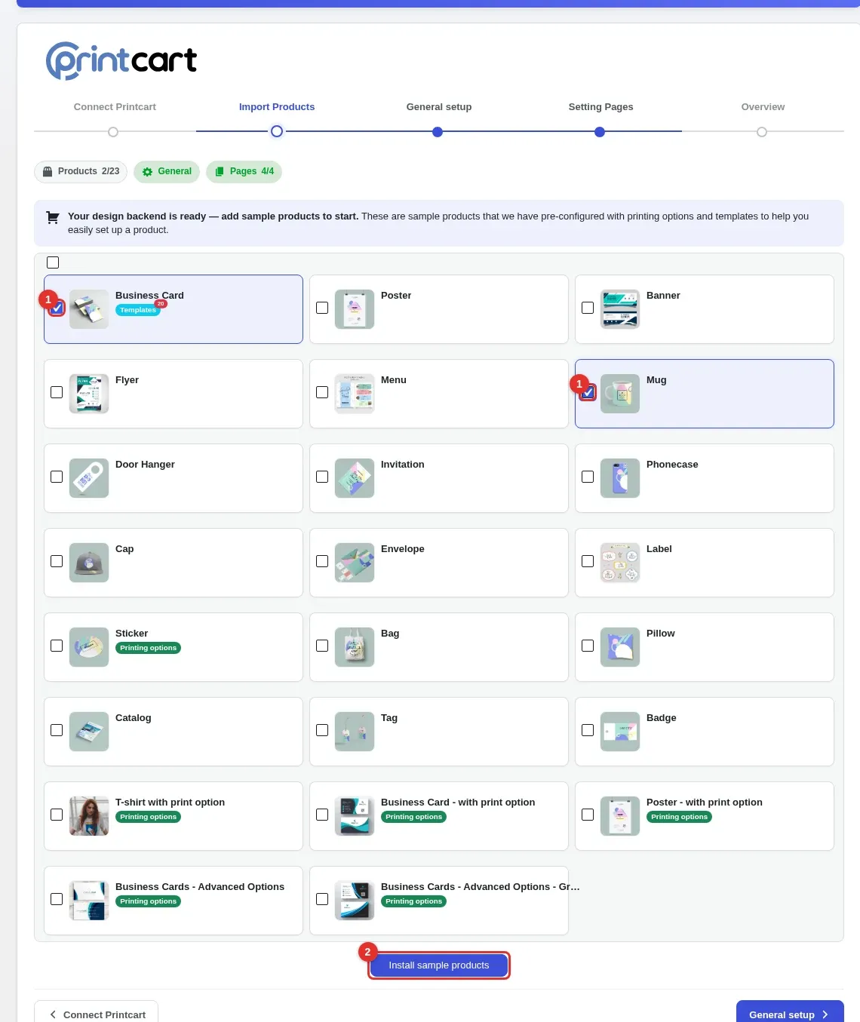Click pages icon in Pages chip
The height and width of the screenshot is (1022, 860).
[220, 172]
